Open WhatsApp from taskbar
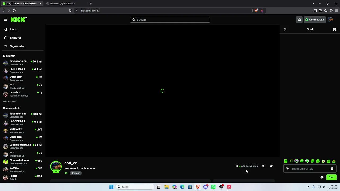 click(x=213, y=187)
